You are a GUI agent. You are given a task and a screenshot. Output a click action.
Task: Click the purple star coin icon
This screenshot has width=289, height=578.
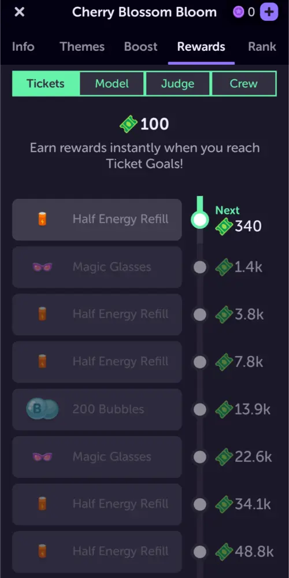239,12
